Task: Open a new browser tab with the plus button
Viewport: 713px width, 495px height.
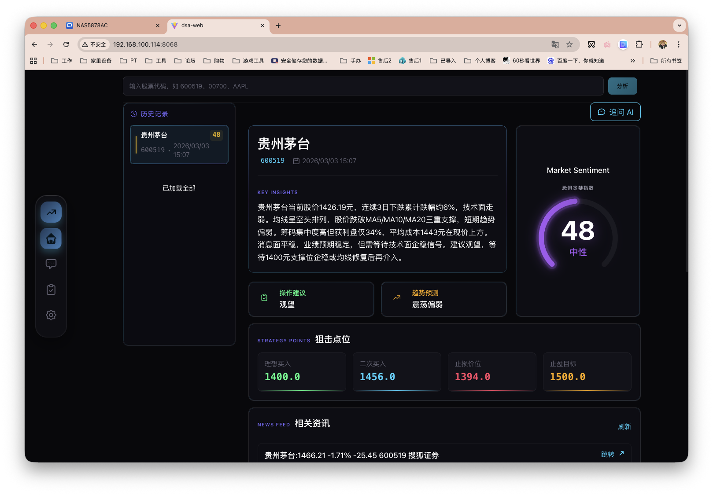Action: [278, 26]
